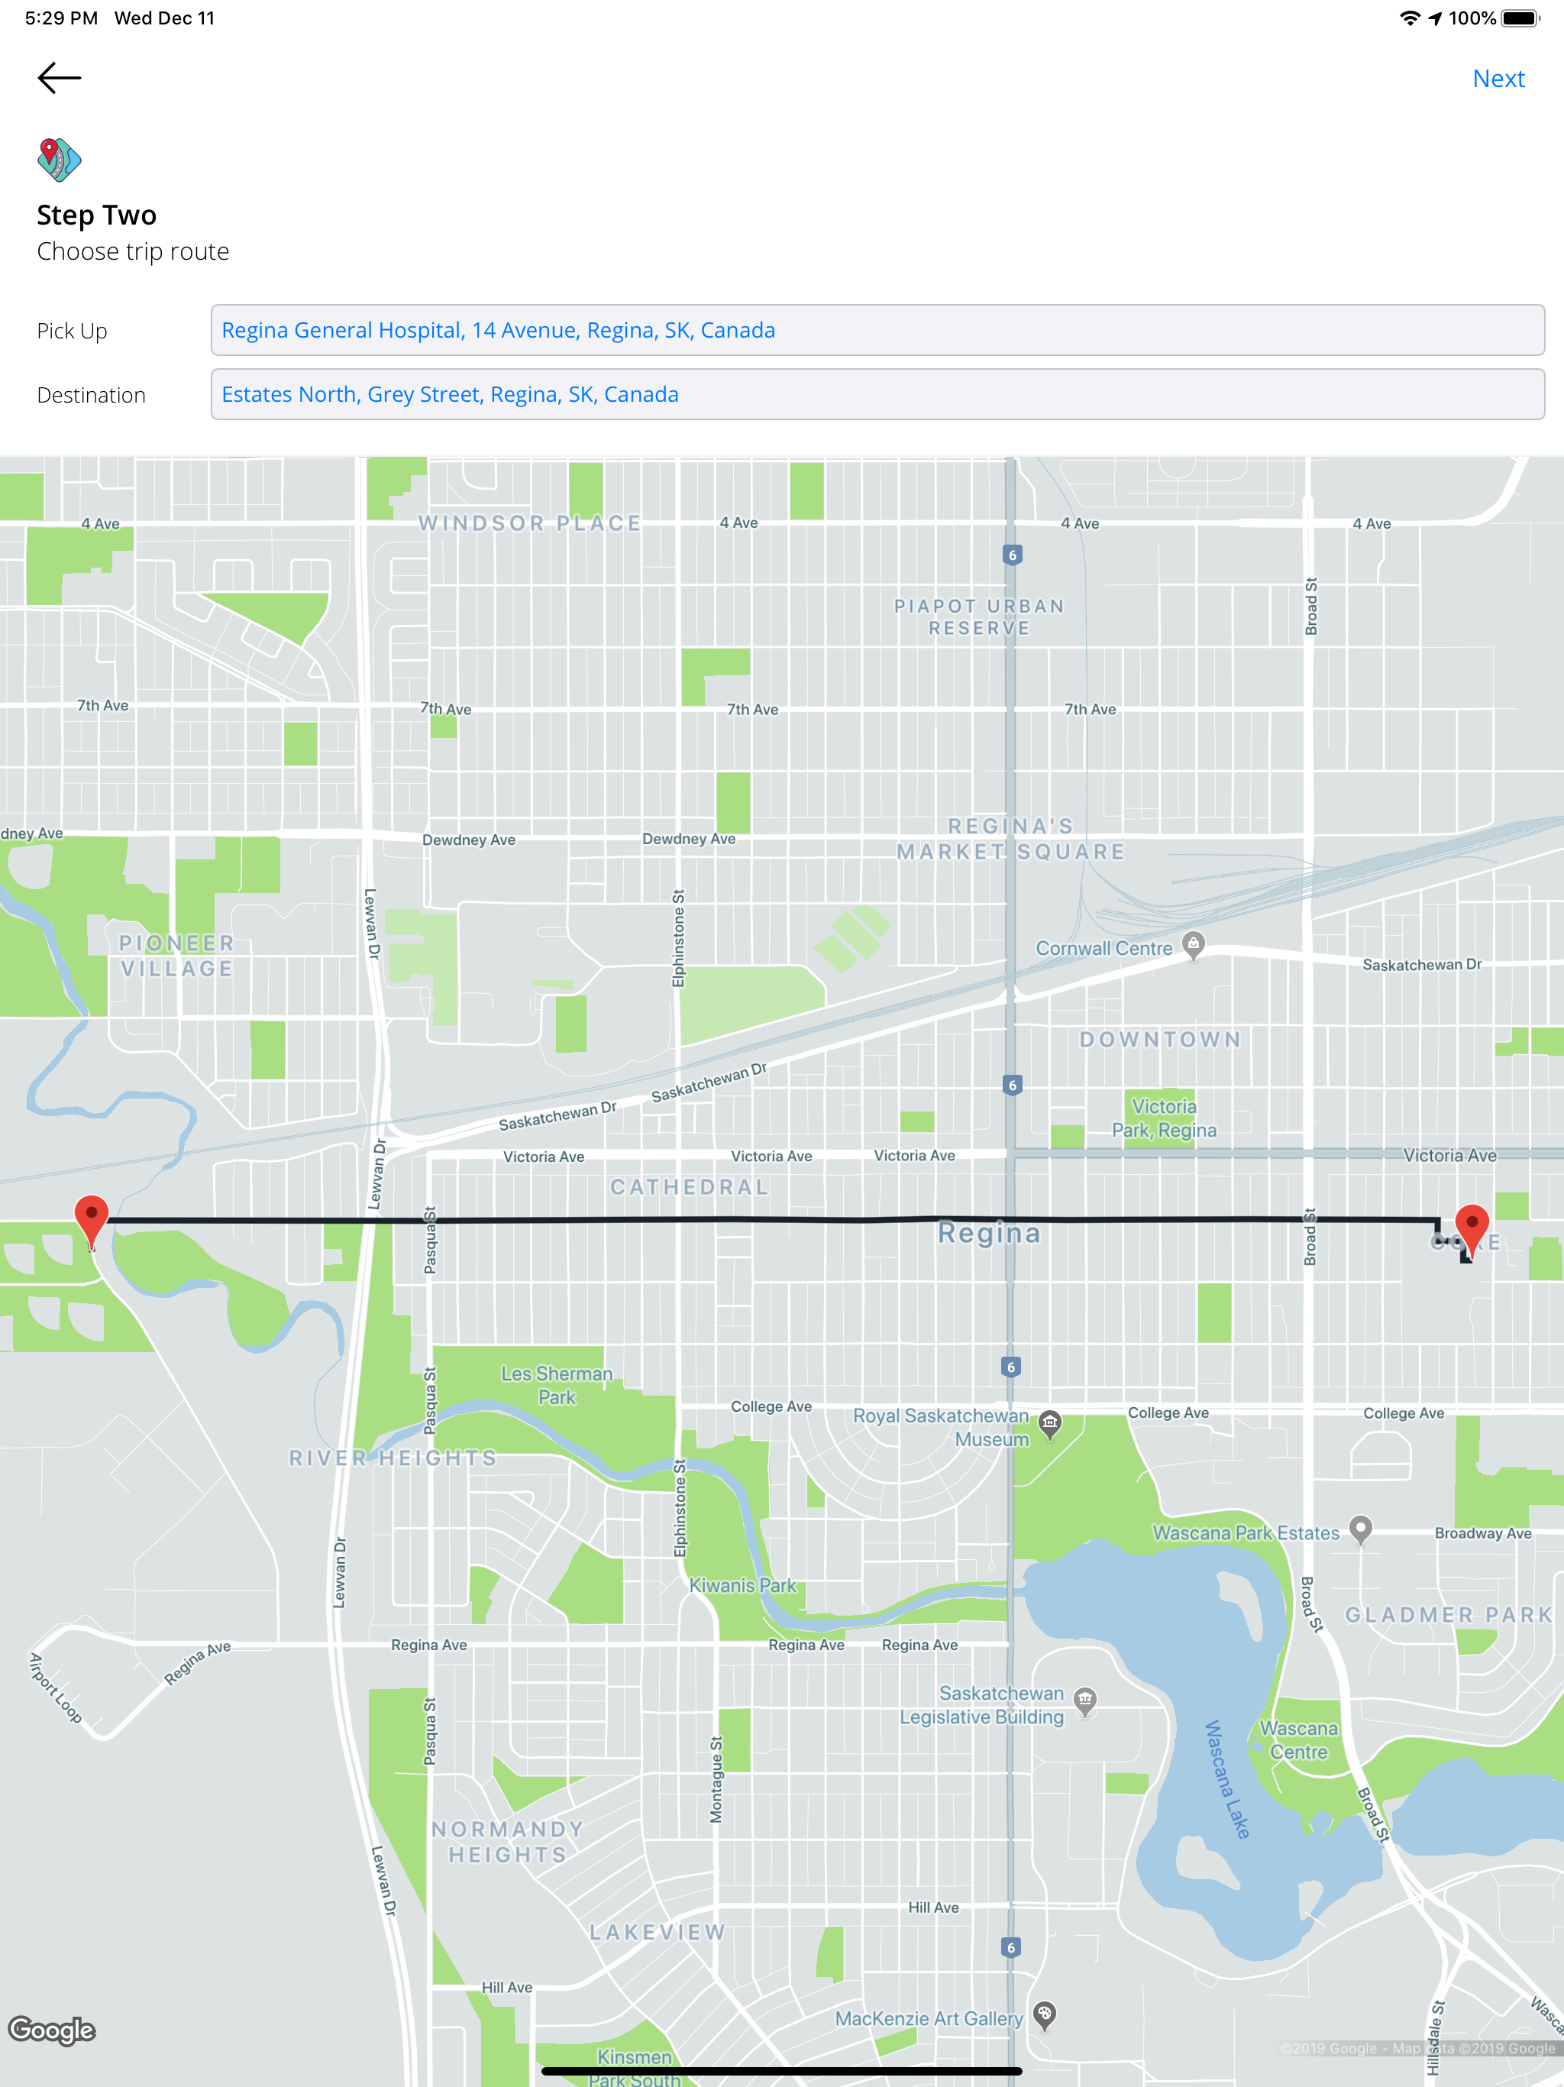Tap the Wascana Lake label
This screenshot has height=2087, width=1564.
tap(1227, 1779)
